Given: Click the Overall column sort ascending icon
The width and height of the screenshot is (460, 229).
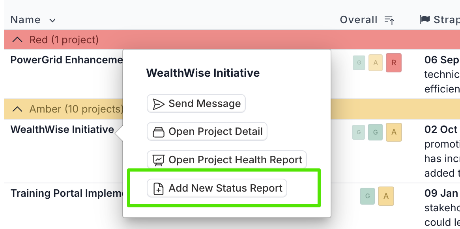Looking at the screenshot, I should point(389,20).
